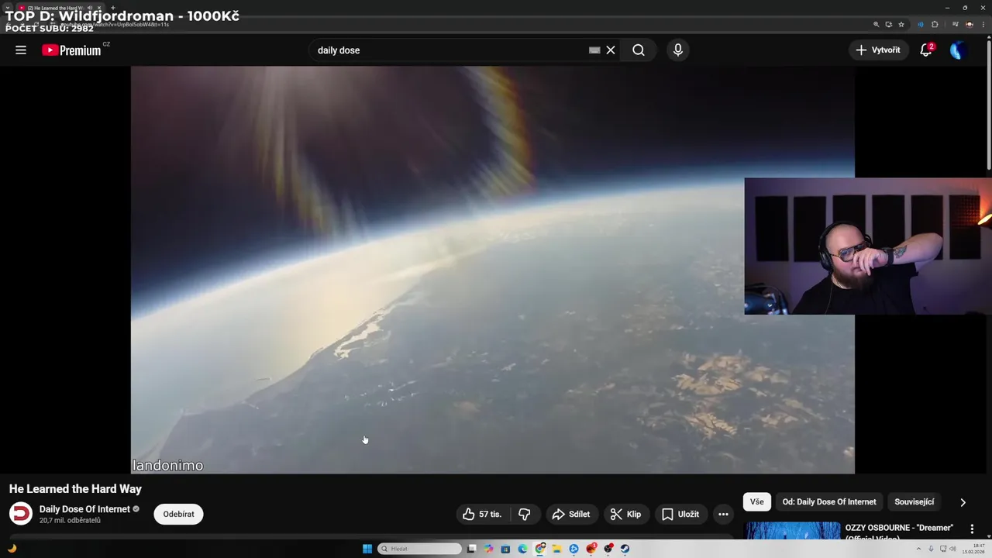Screen dimensions: 992x558
Task: Open the notifications bell
Action: coord(925,50)
